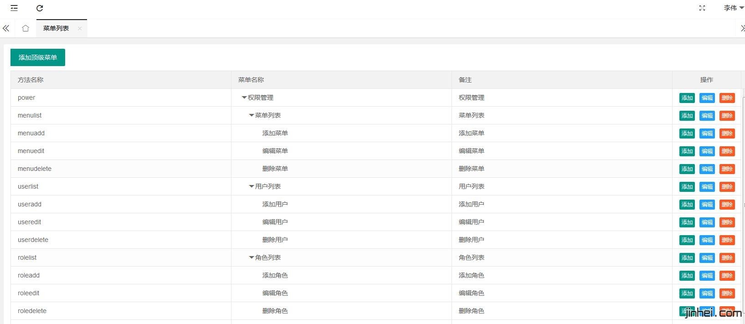
Task: Click the 方法名称 column header
Action: click(x=31, y=80)
